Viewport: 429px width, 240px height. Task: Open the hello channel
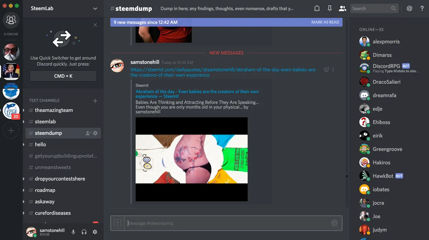(63, 144)
